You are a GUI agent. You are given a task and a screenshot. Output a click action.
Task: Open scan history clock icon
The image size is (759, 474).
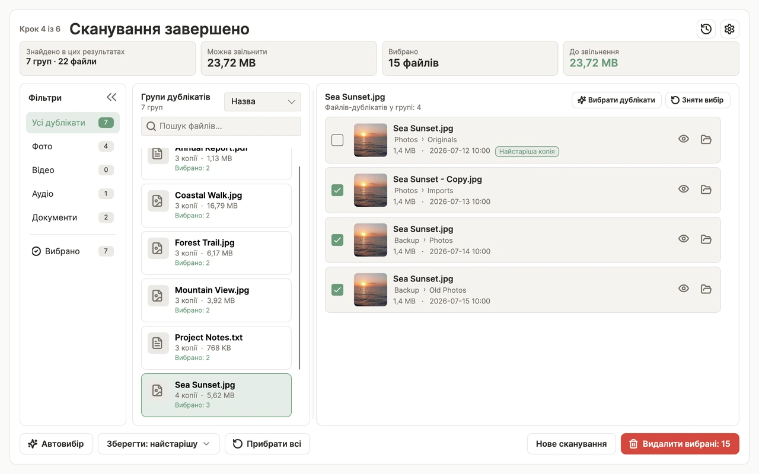coord(706,29)
